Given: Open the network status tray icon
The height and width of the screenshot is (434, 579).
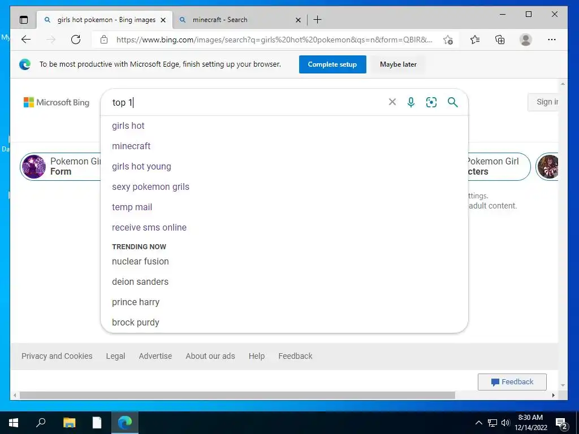Looking at the screenshot, I should [492, 423].
